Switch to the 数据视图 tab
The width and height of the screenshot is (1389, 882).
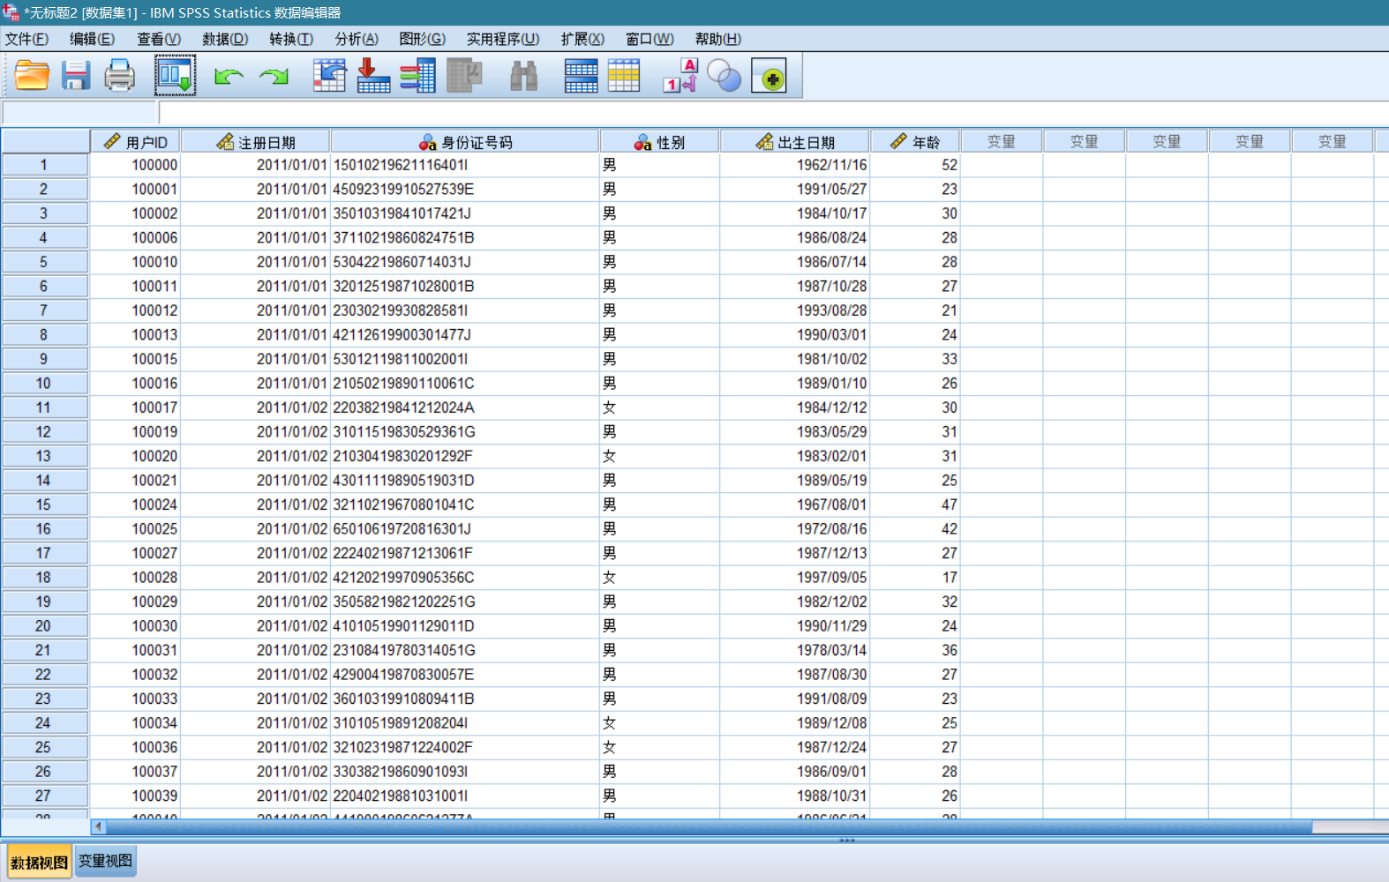[39, 862]
